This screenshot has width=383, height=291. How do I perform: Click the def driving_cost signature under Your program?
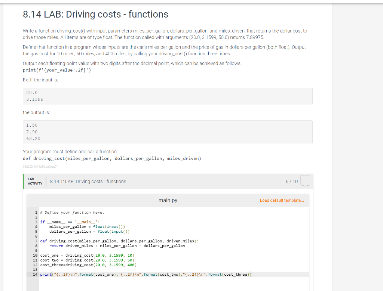pos(112,158)
